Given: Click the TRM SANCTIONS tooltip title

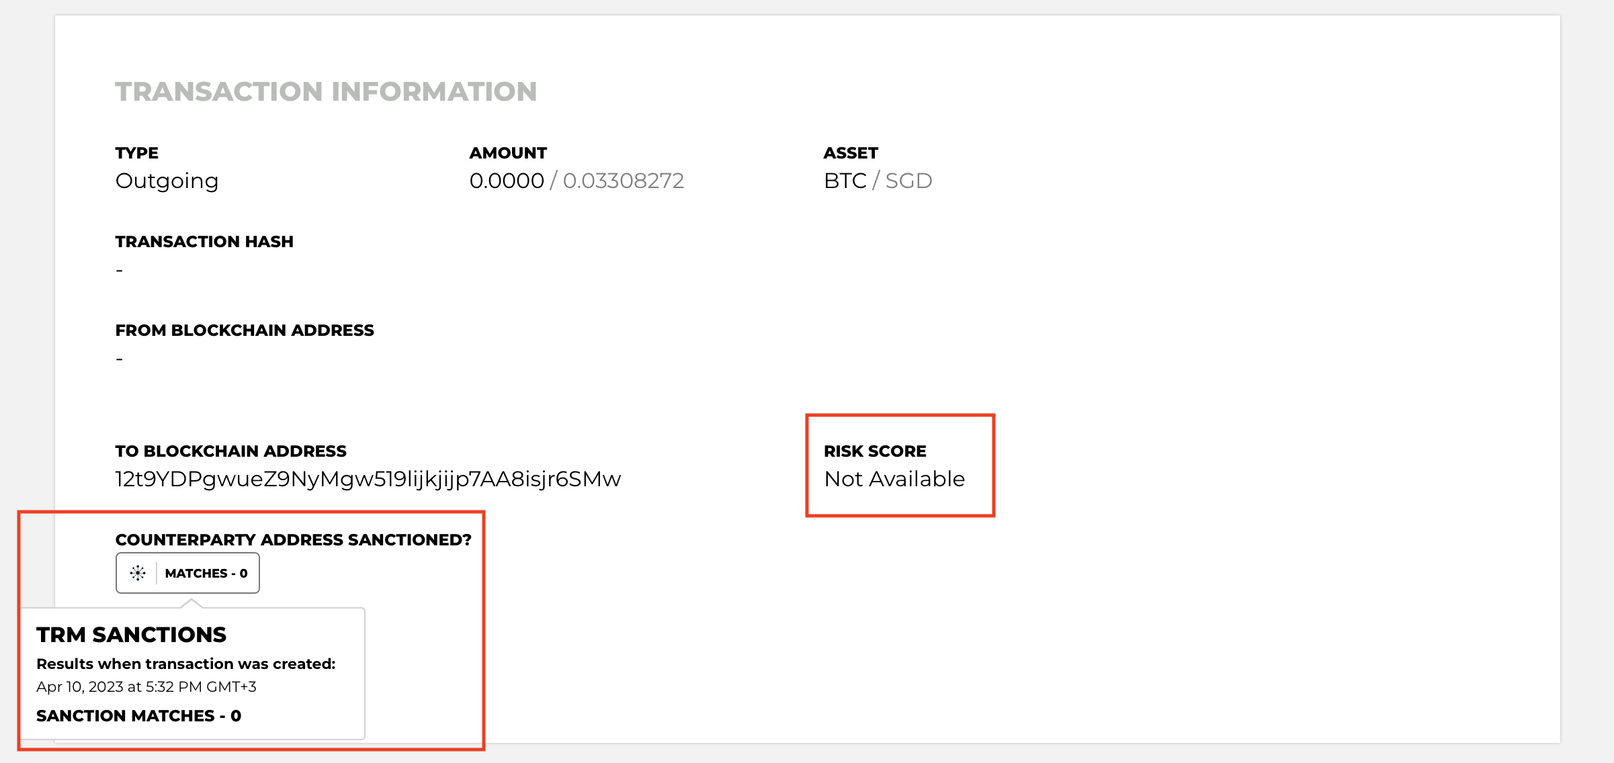Looking at the screenshot, I should coord(131,635).
